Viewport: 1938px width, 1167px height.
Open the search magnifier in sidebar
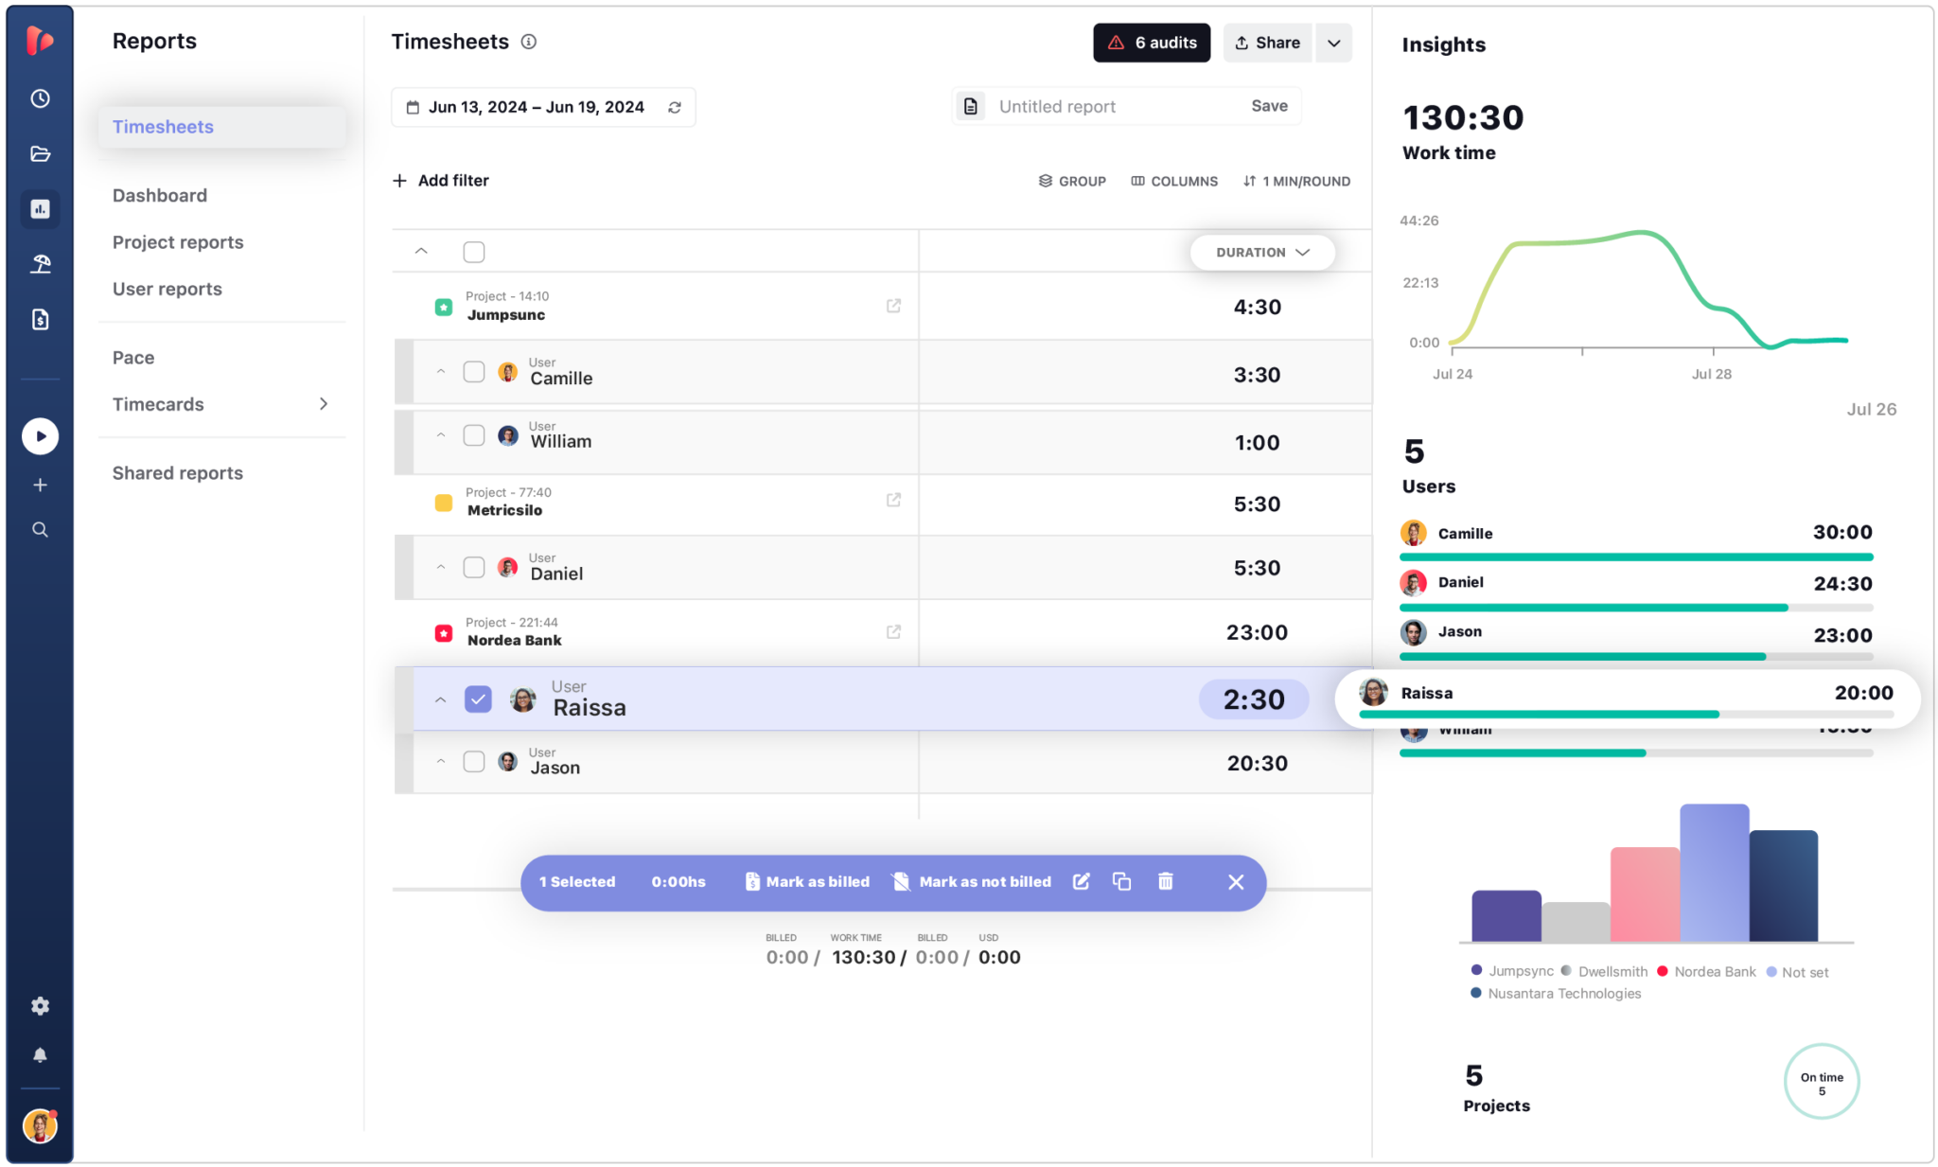tap(40, 529)
